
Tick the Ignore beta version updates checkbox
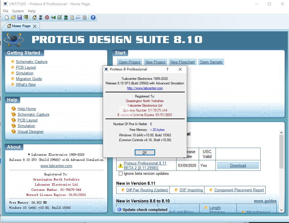[x=120, y=174]
